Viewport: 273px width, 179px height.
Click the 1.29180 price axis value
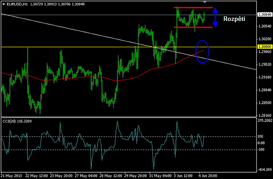click(265, 77)
